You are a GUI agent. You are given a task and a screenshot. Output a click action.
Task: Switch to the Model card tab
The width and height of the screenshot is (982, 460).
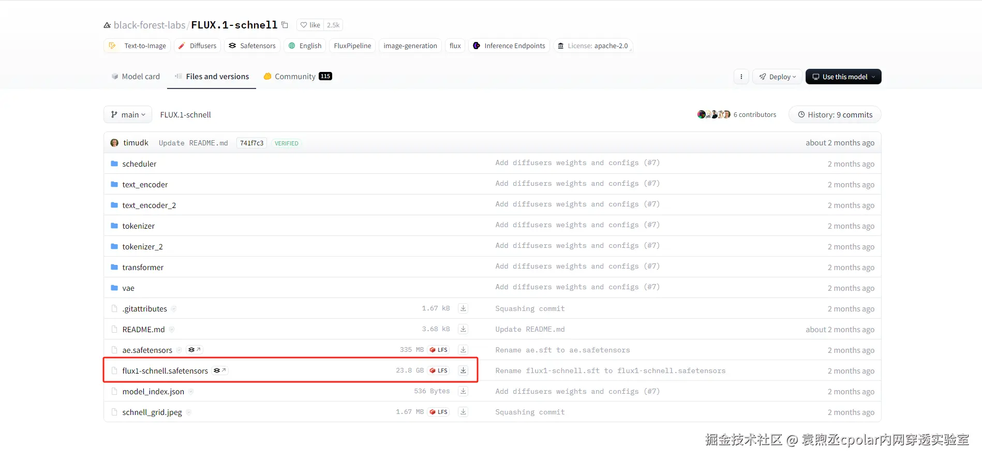click(x=136, y=77)
